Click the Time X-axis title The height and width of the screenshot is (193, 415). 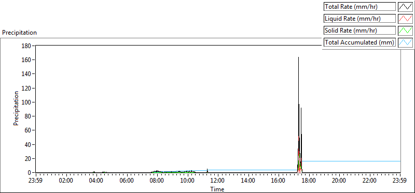[x=217, y=189]
